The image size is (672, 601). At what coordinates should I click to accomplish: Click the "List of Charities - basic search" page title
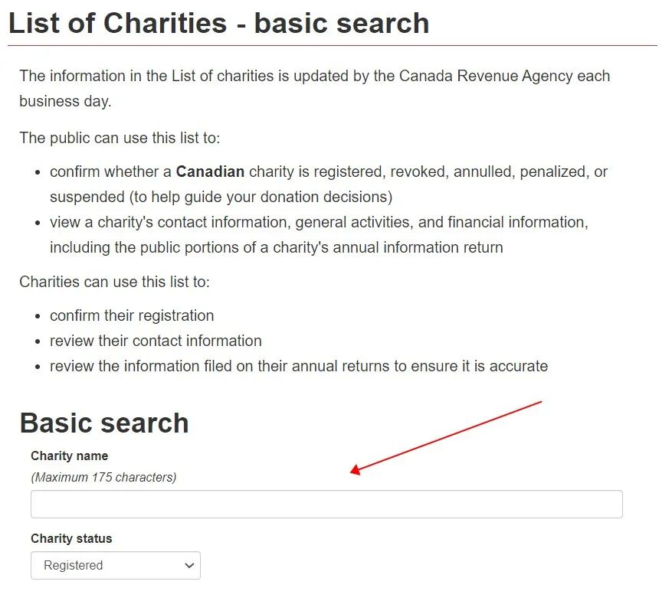tap(218, 23)
